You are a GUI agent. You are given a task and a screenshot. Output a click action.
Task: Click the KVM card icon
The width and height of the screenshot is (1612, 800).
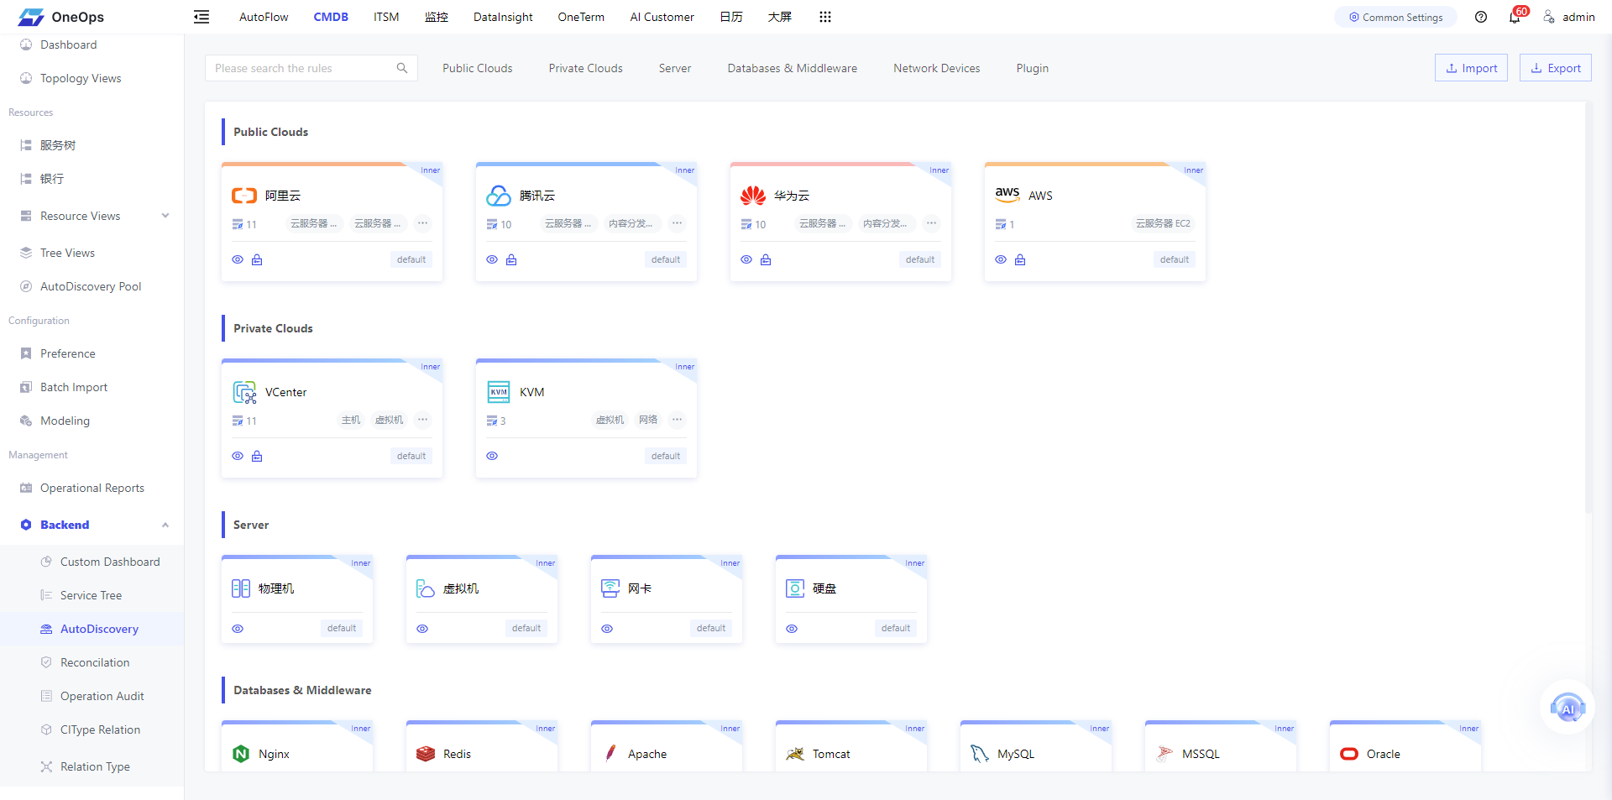[499, 392]
